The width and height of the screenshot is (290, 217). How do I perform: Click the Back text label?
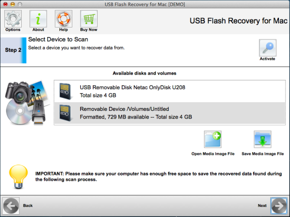click(28, 205)
